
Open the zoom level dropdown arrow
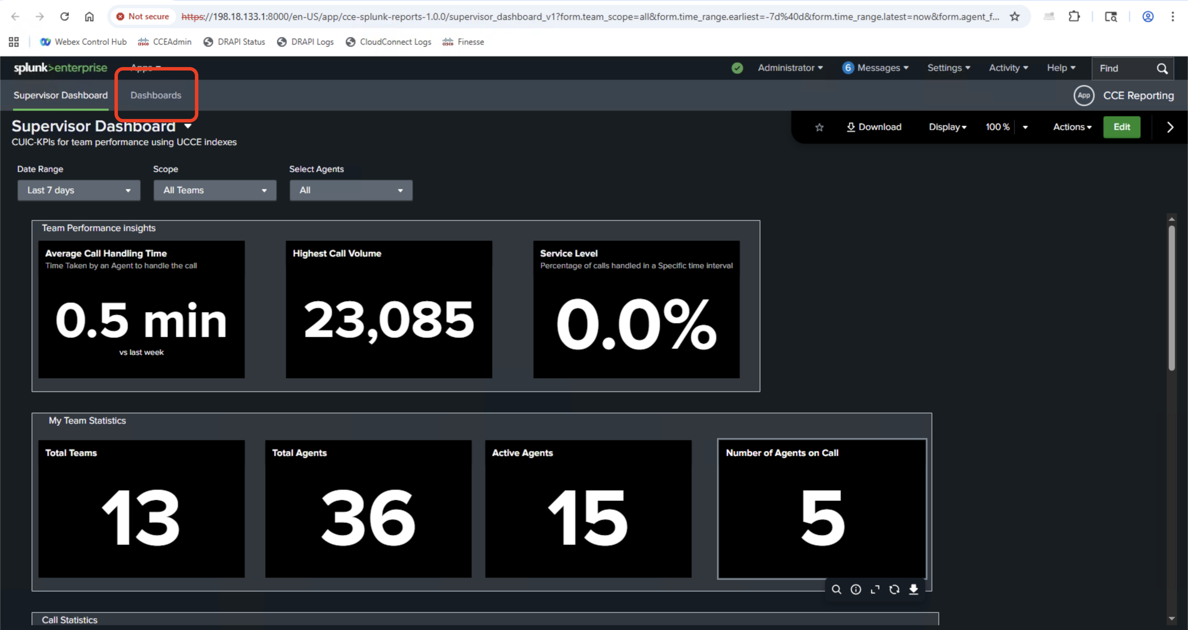1025,127
